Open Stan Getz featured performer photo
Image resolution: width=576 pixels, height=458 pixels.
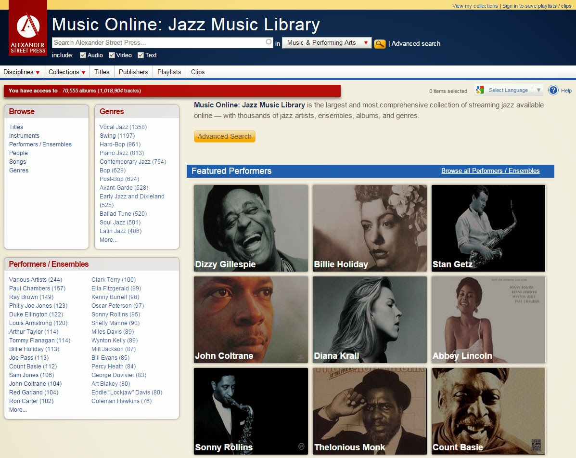488,228
